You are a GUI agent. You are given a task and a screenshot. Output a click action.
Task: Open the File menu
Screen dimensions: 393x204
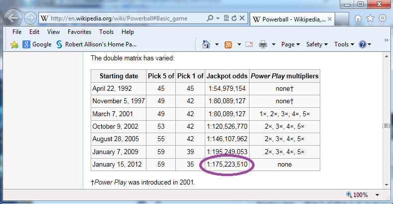click(17, 32)
